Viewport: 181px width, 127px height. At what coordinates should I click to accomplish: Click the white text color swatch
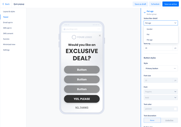point(175,109)
